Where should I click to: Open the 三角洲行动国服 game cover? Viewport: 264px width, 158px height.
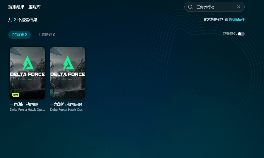tap(27, 73)
